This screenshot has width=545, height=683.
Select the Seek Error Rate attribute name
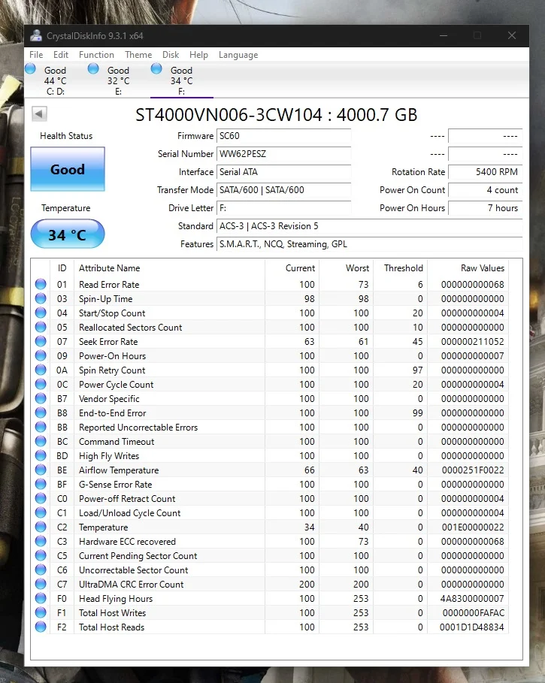pos(108,341)
